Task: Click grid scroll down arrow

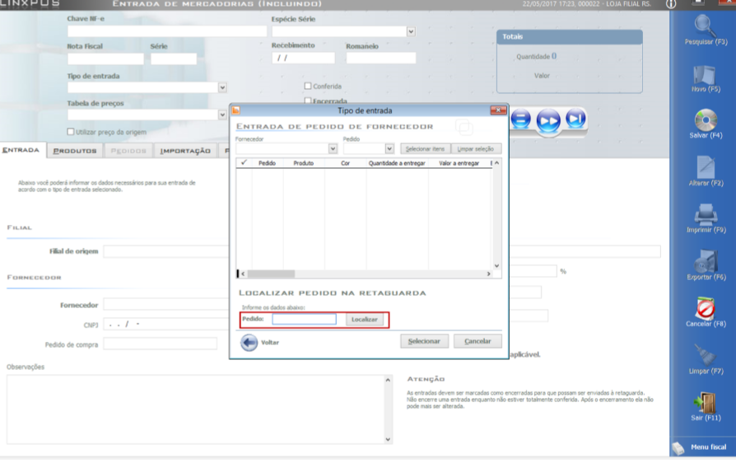Action: point(496,266)
